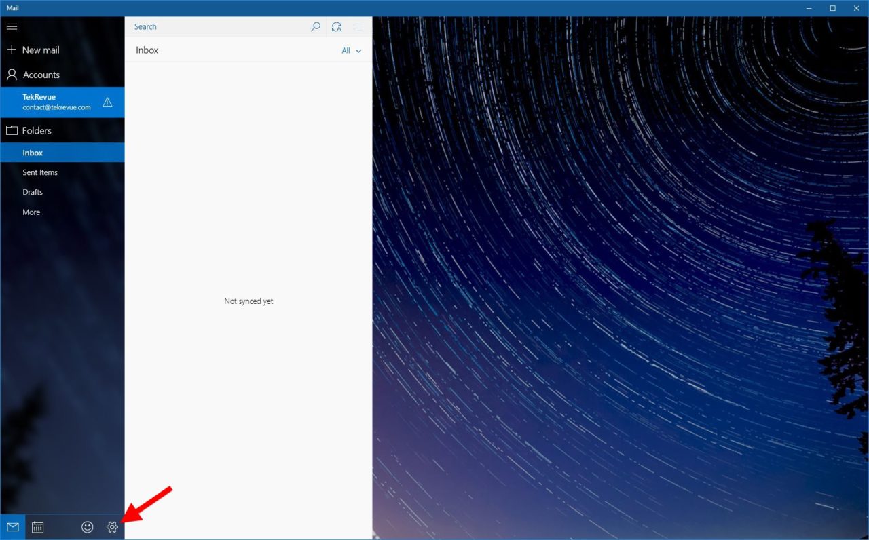
Task: Show more folders by clicking More
Action: click(31, 212)
